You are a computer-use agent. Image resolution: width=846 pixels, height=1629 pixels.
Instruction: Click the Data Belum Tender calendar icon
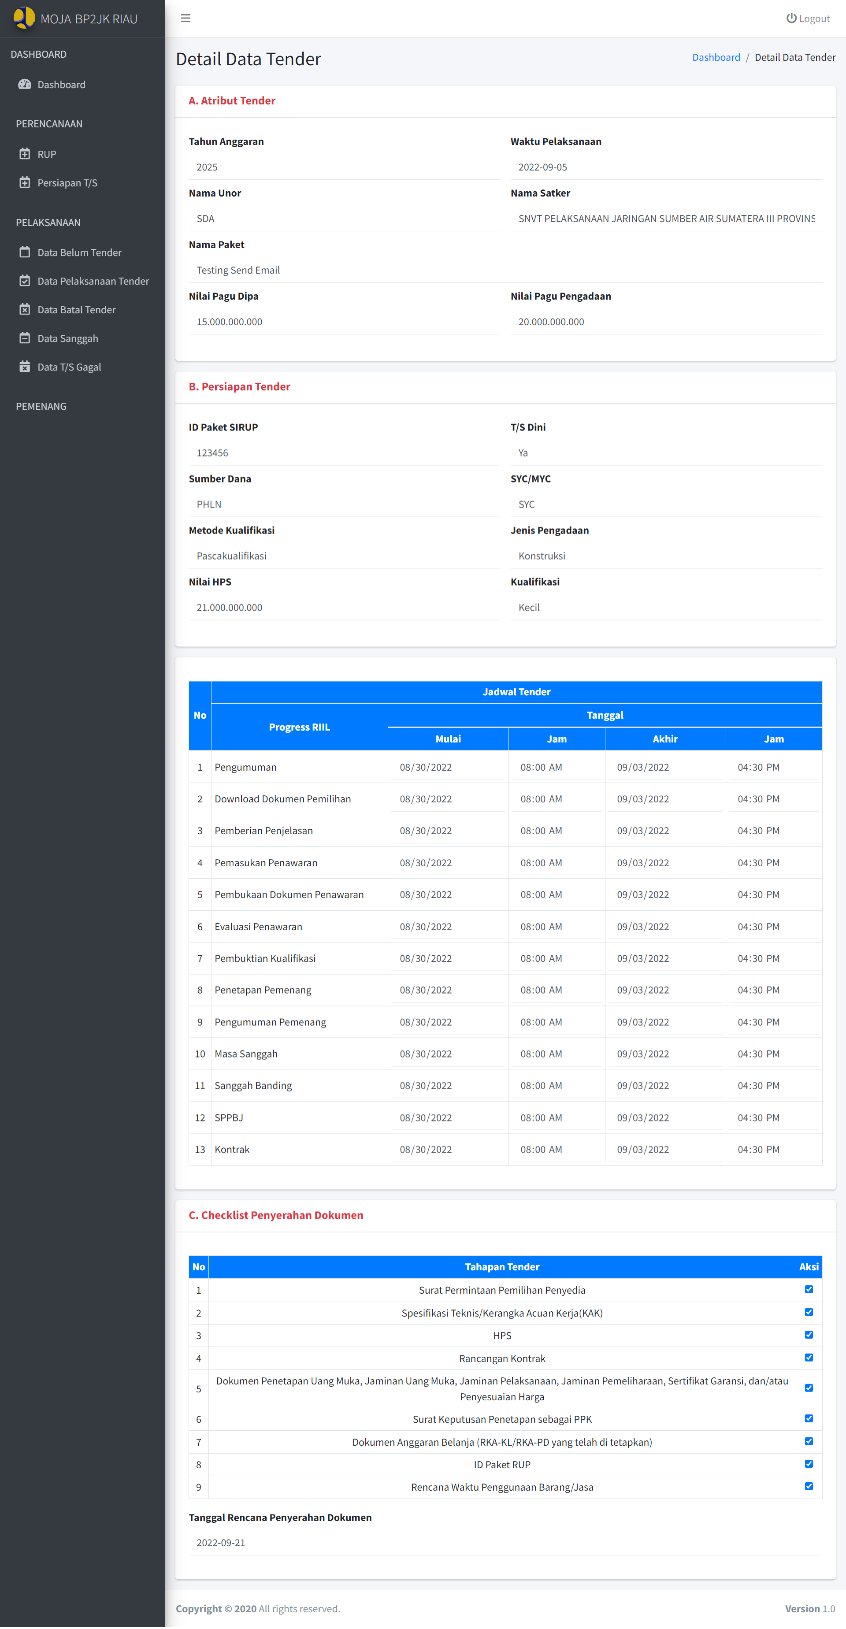25,252
